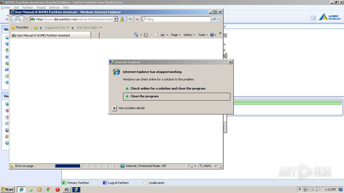Refresh the page with the green arrows icon
The image size is (344, 193).
[130, 19]
